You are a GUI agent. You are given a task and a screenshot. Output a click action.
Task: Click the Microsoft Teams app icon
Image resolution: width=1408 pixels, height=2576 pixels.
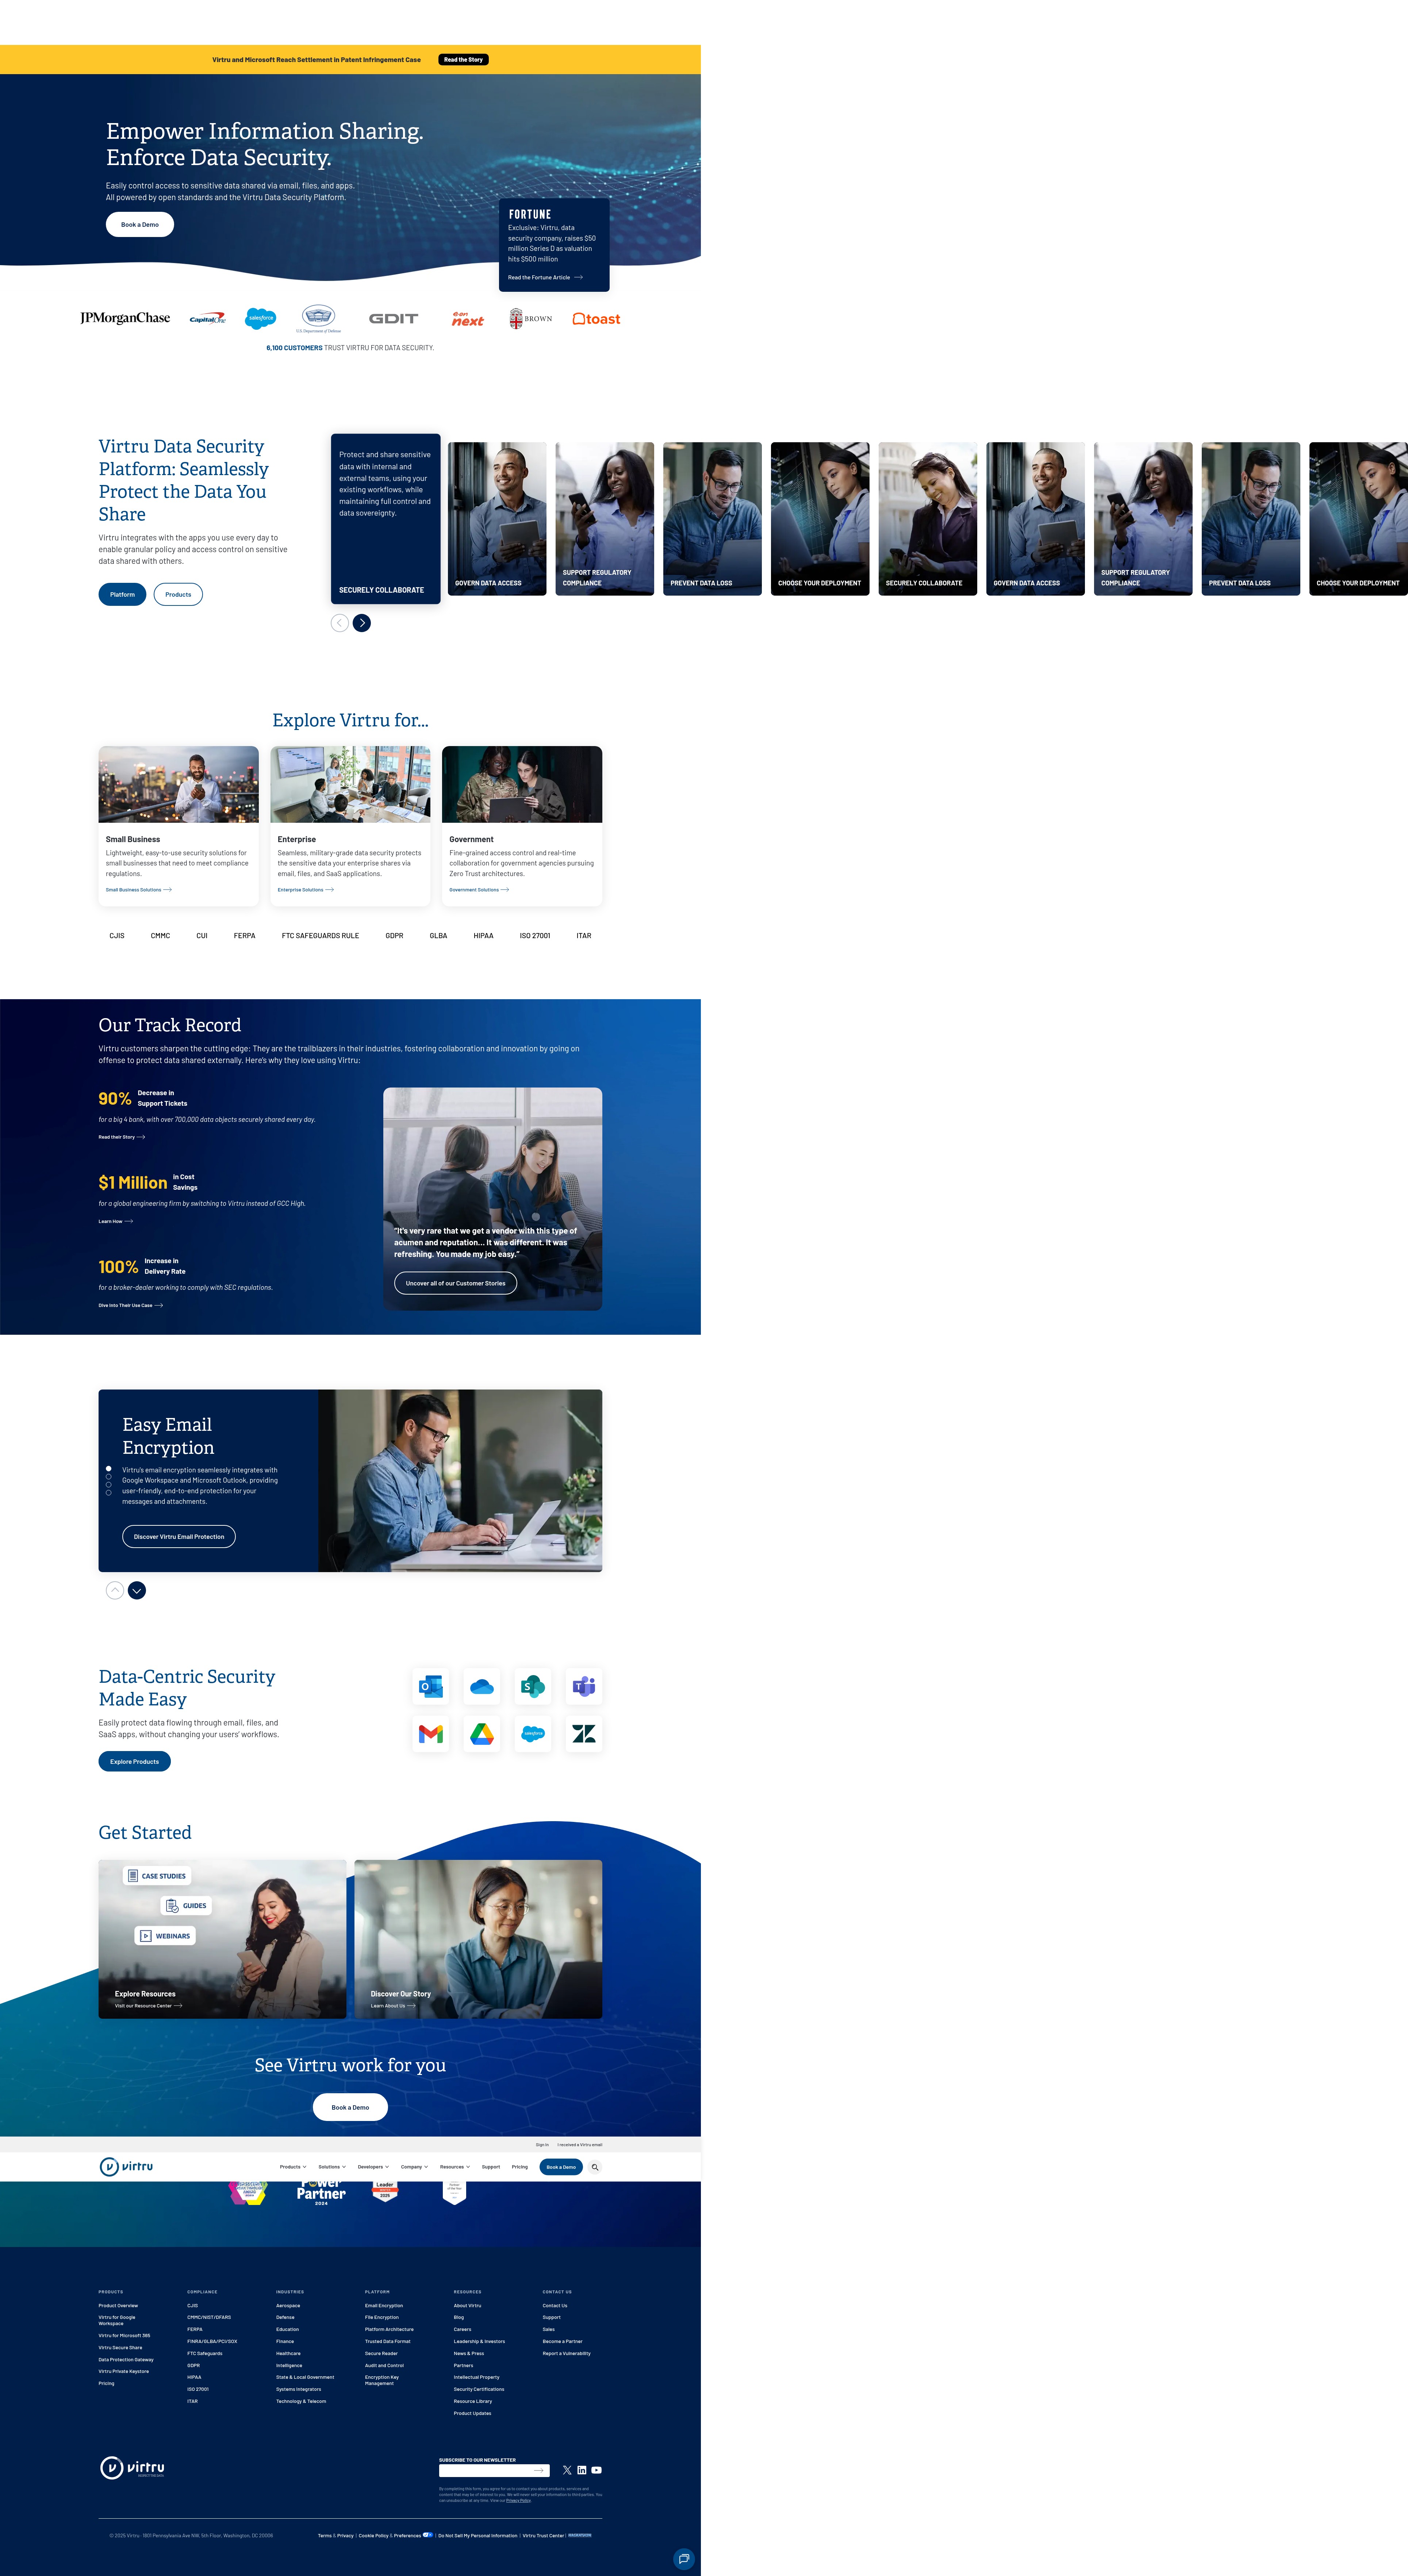pos(584,1687)
